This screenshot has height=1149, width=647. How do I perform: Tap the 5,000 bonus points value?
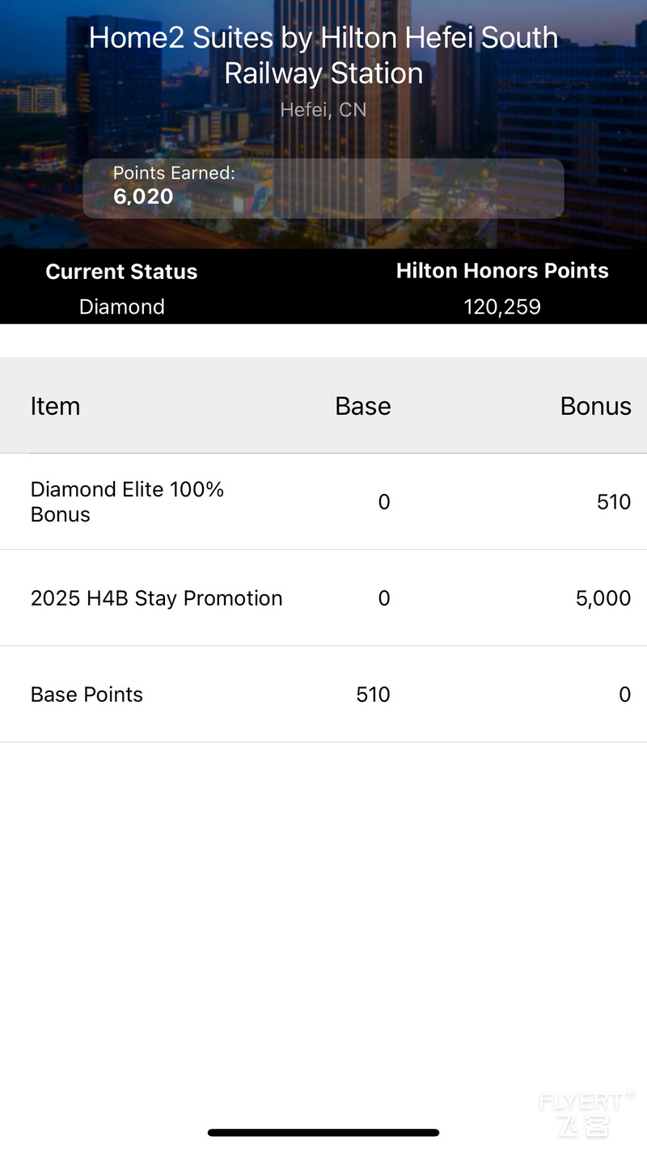pyautogui.click(x=603, y=598)
